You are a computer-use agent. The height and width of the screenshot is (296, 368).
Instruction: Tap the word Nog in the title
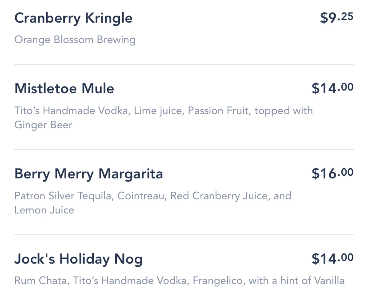[128, 260]
